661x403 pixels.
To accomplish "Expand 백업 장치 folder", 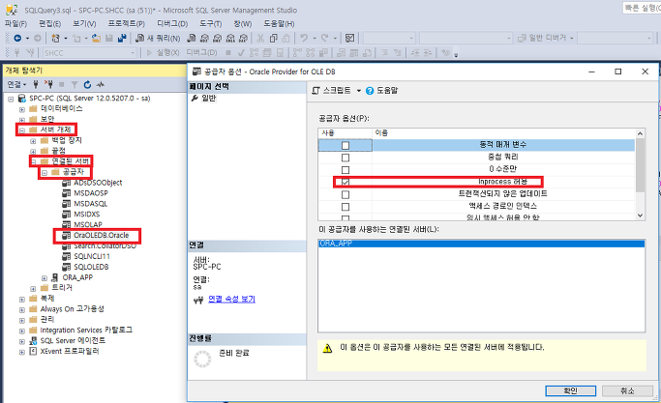I will coord(33,141).
